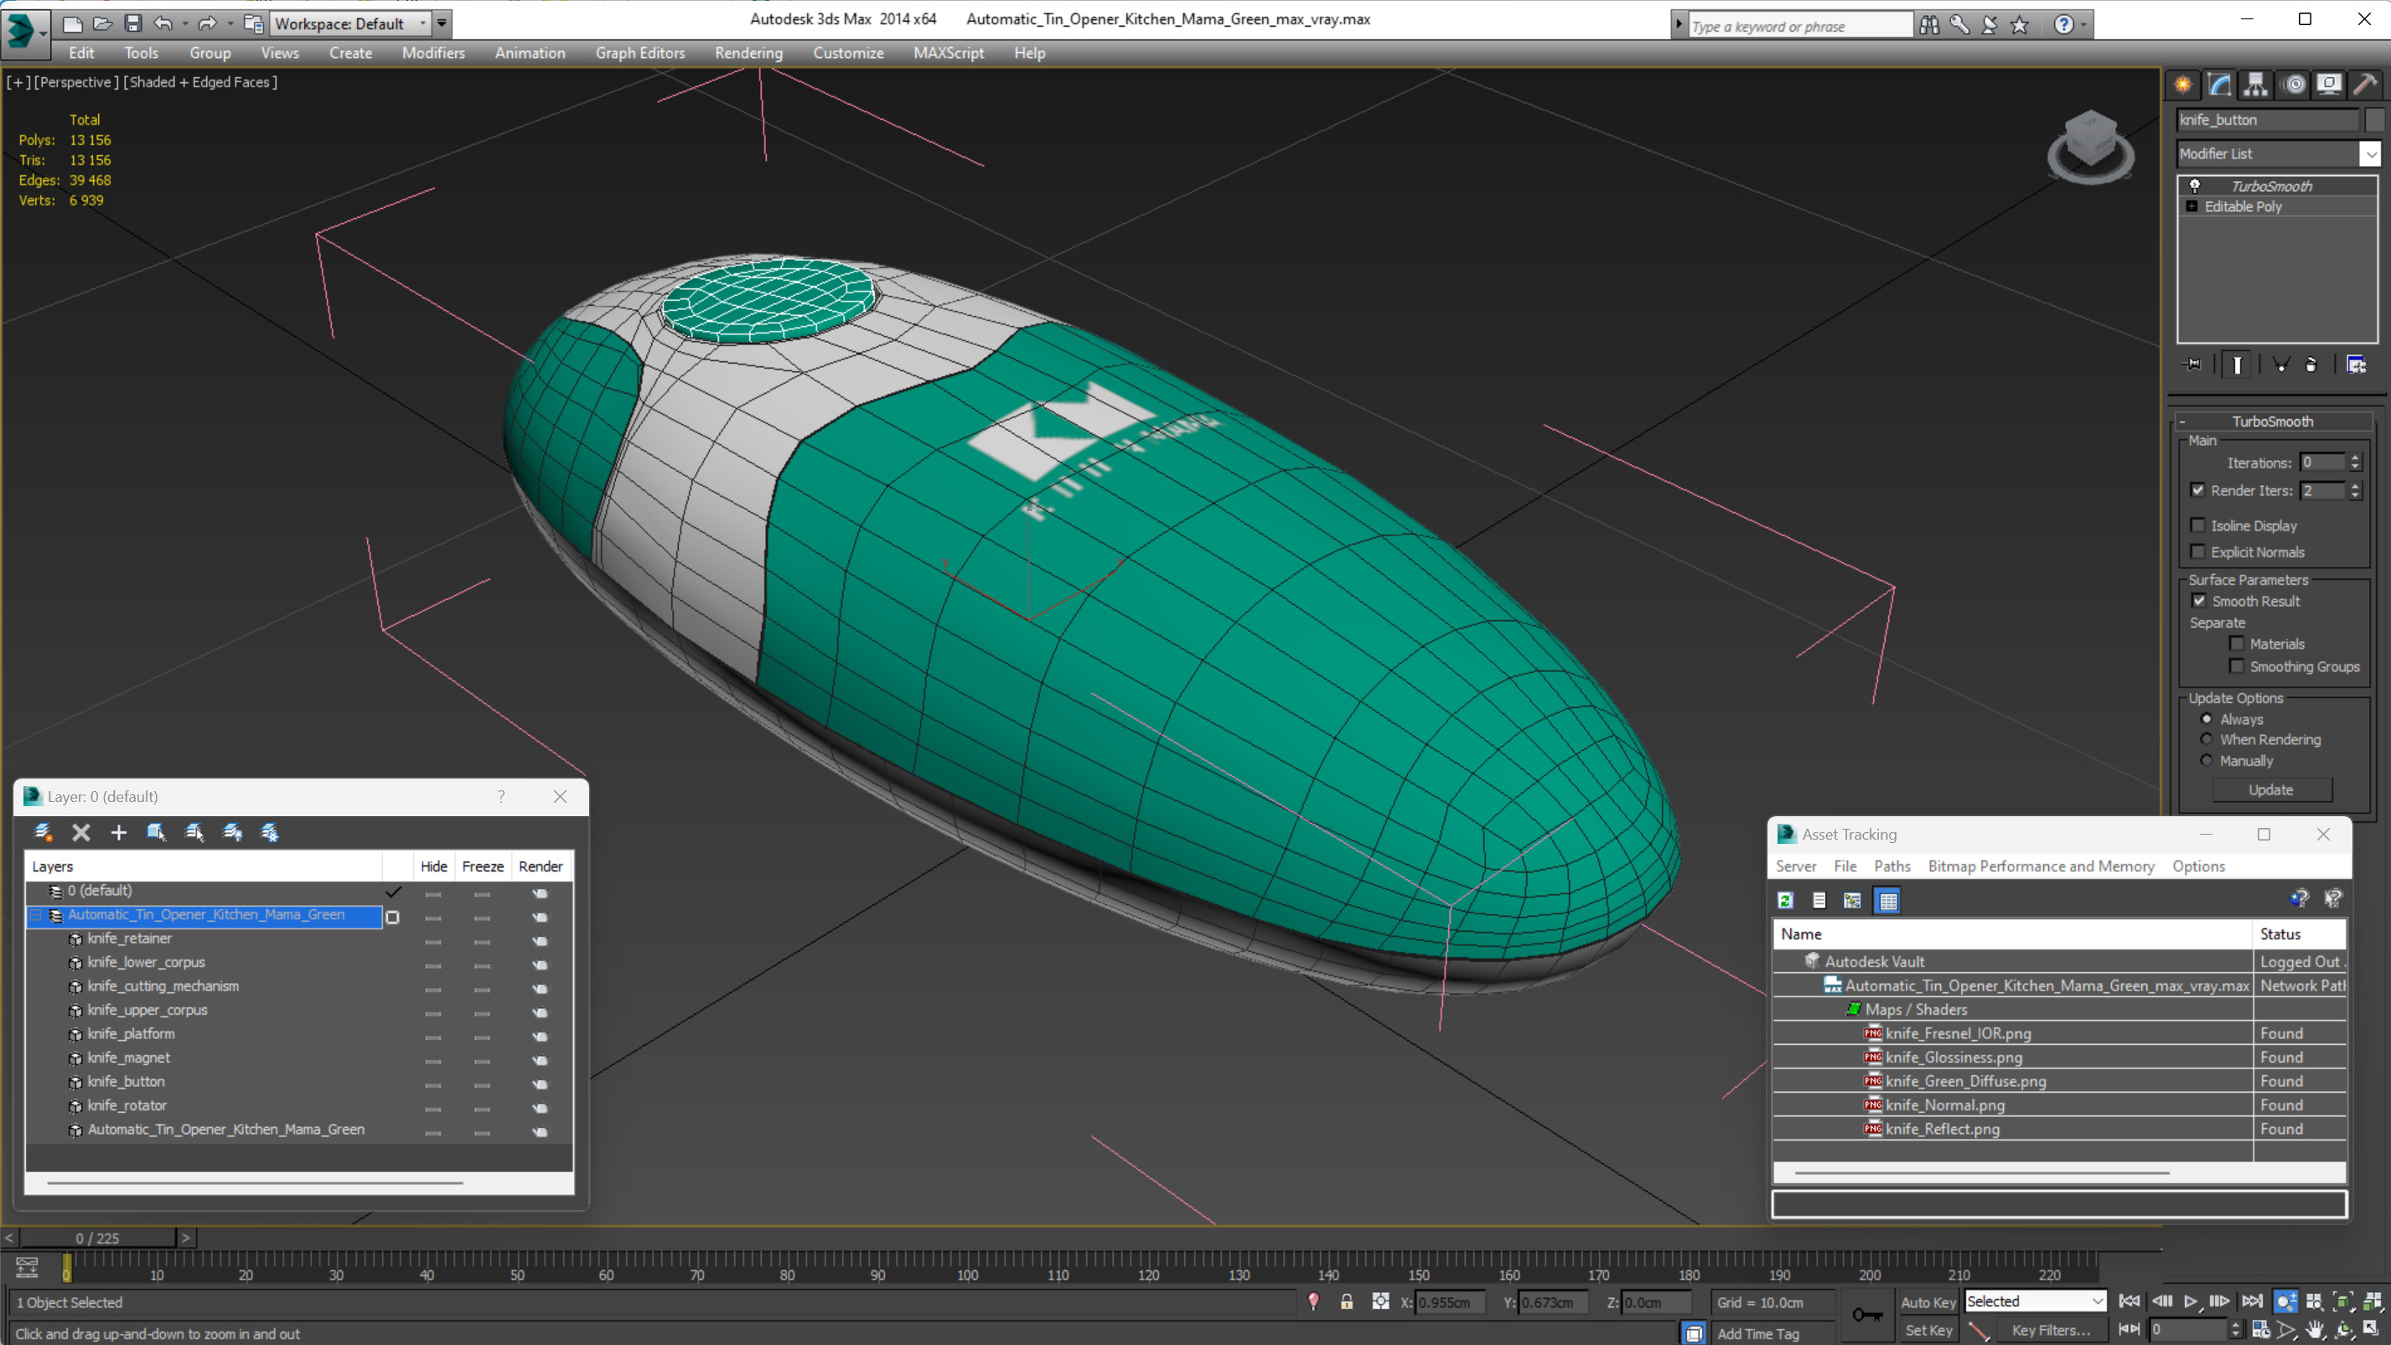Open the Create command panel tab
Screen dimensions: 2391x1345
click(2183, 85)
